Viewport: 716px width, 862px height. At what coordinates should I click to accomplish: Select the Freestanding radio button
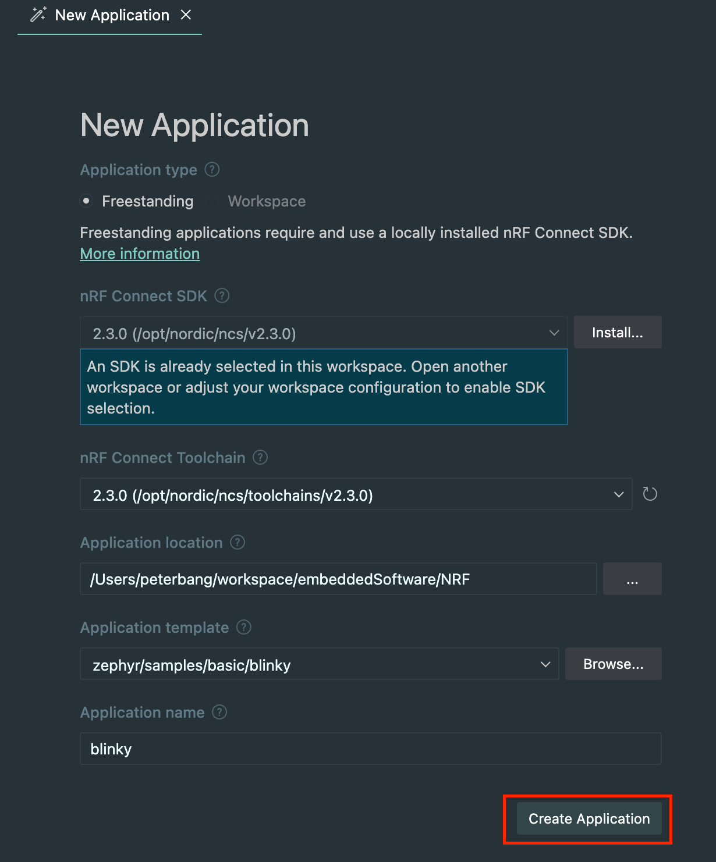86,201
